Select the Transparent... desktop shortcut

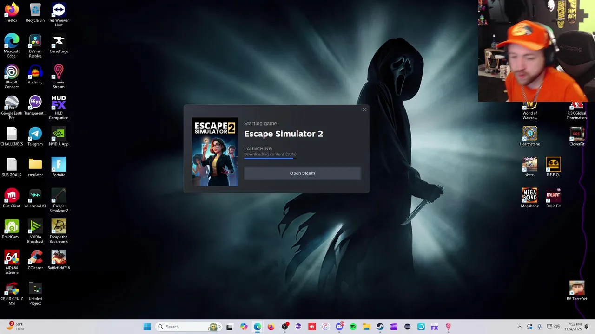[x=35, y=105]
